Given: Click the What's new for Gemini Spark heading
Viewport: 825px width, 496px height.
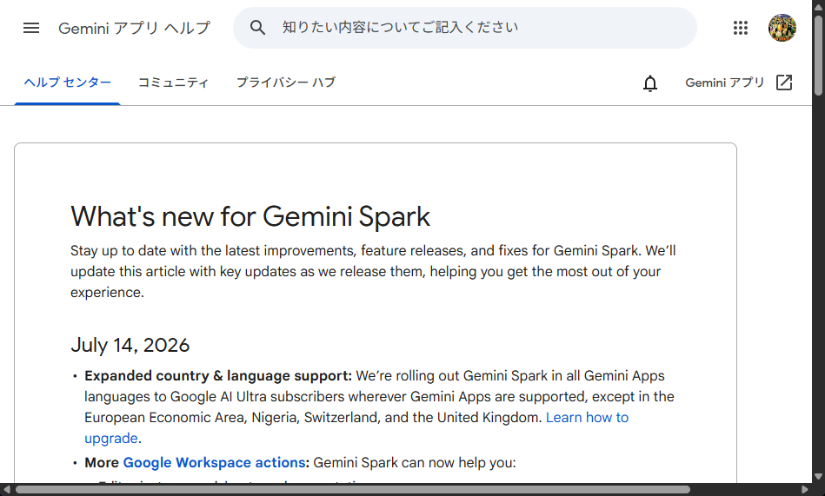Looking at the screenshot, I should [250, 216].
